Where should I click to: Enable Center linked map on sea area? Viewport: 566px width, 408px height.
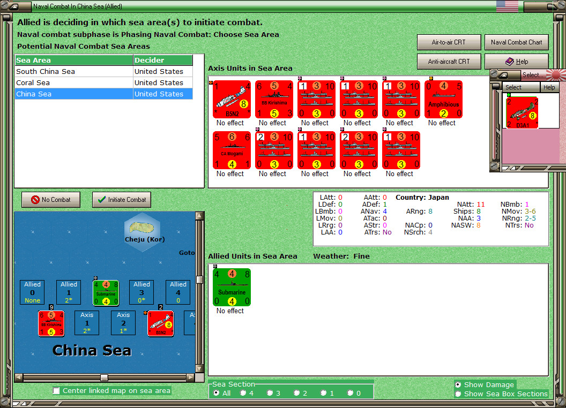pyautogui.click(x=56, y=391)
